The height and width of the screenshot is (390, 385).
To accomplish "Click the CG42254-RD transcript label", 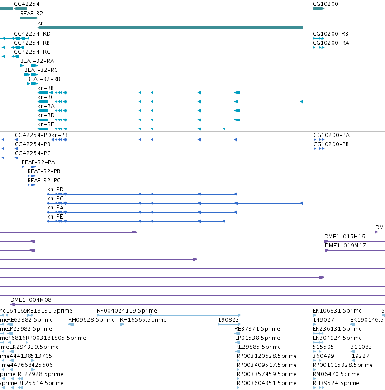I will point(32,34).
